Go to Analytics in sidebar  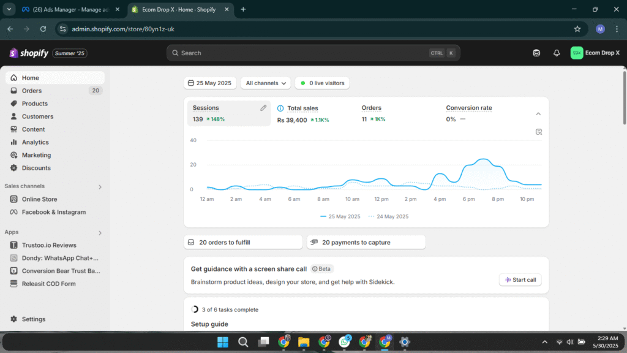point(35,142)
